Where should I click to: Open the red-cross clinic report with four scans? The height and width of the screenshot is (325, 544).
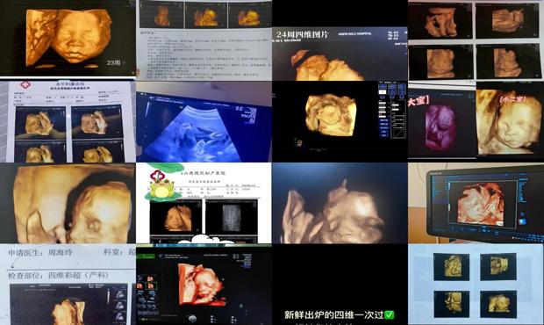click(x=68, y=121)
